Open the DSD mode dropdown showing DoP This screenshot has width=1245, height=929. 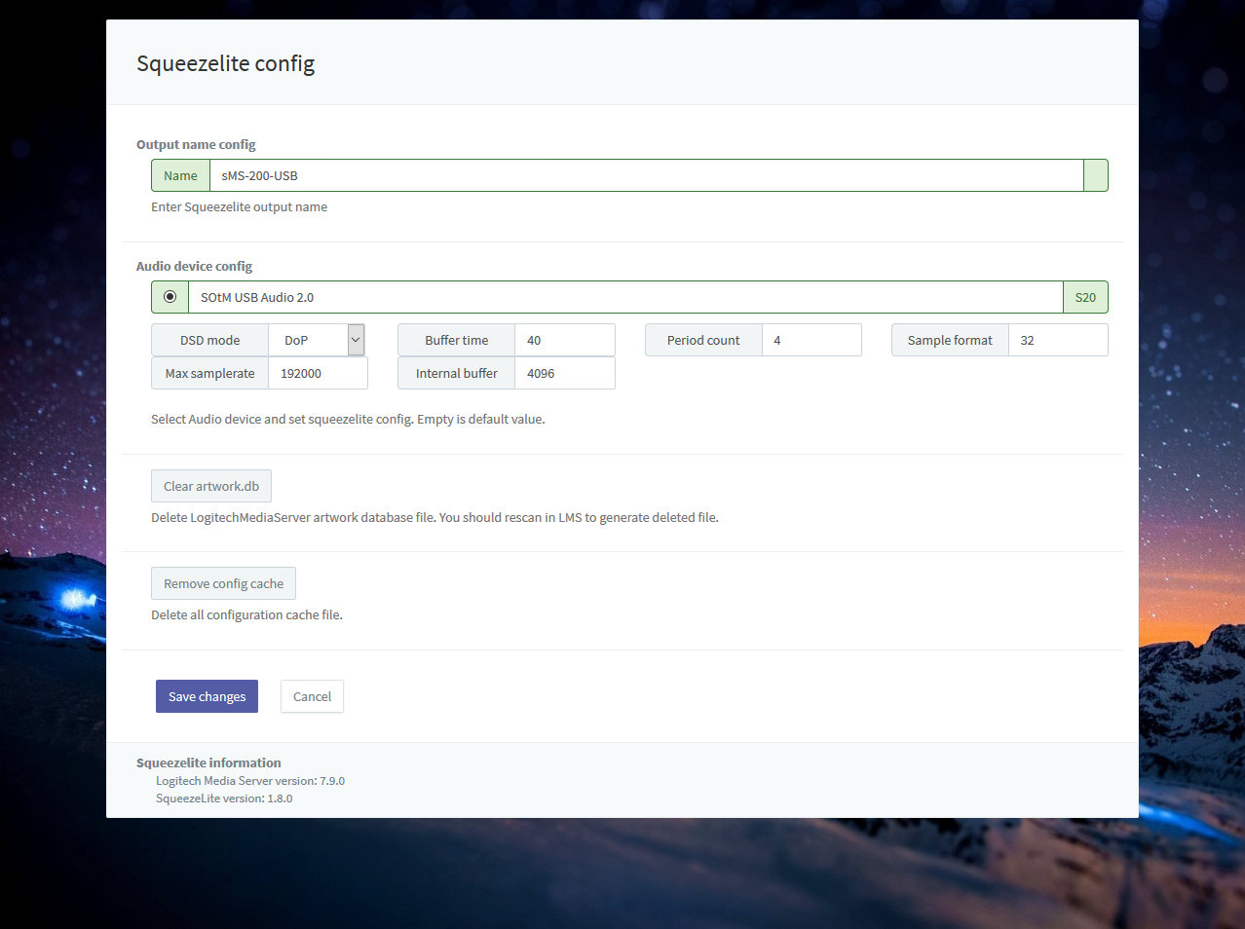316,340
